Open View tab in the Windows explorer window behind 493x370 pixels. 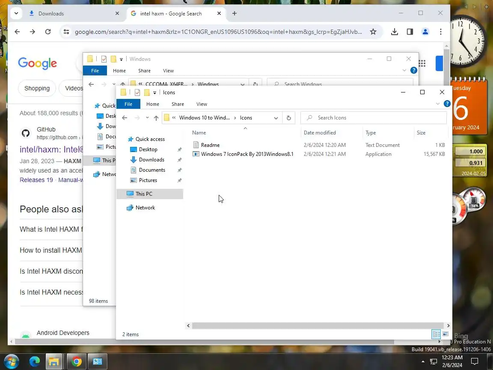point(168,71)
